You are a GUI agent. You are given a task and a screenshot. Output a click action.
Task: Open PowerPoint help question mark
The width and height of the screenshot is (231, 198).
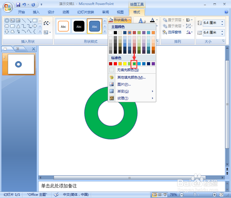point(226,12)
